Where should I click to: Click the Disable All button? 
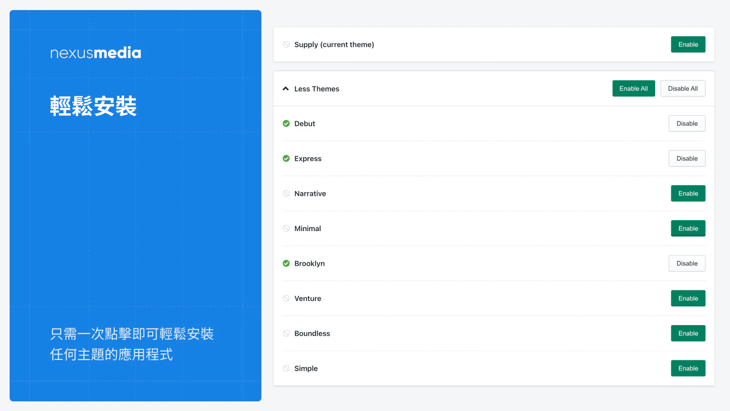[683, 89]
